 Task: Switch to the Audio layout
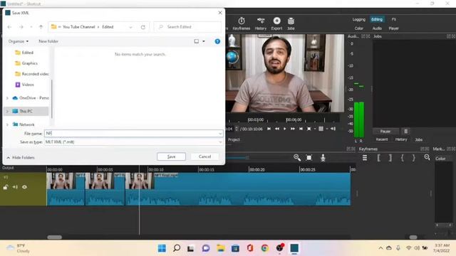[x=377, y=28]
